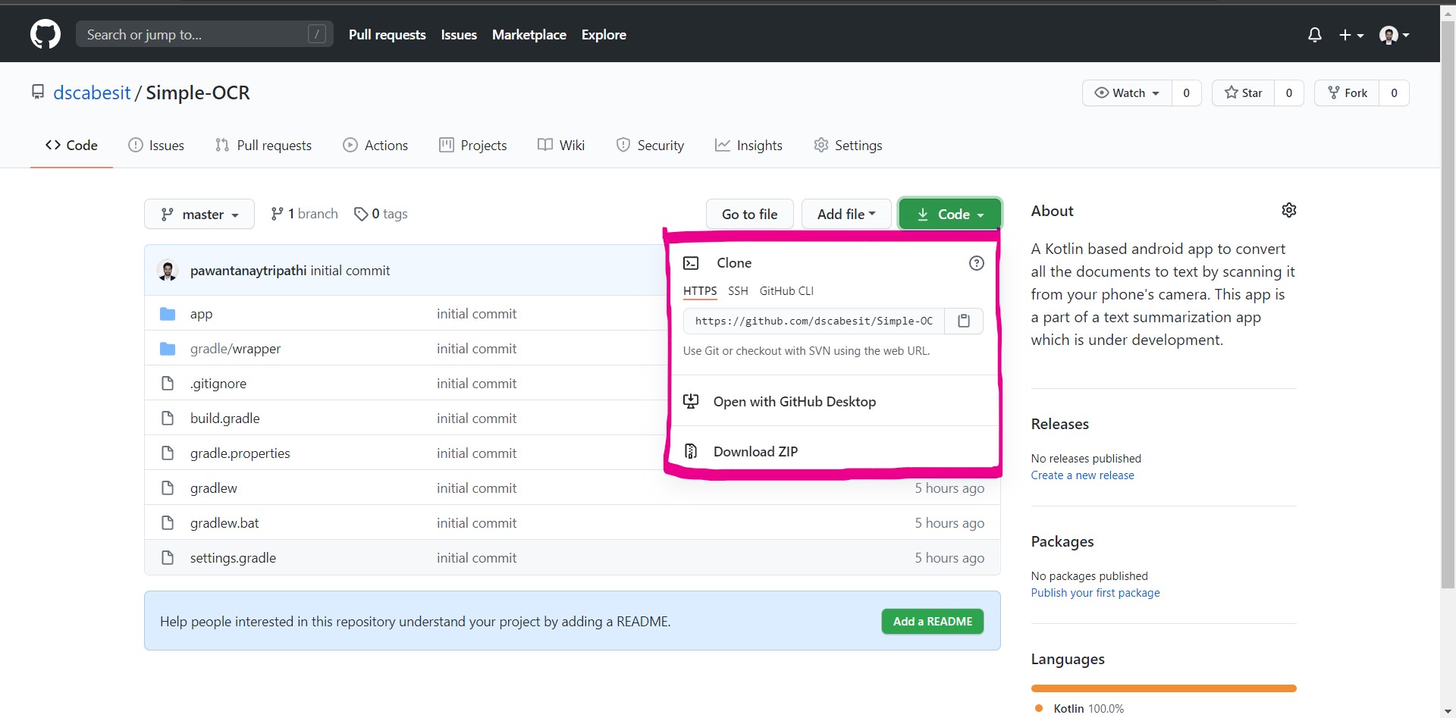The height and width of the screenshot is (718, 1456).
Task: Click the HTTPS clone URL field
Action: 814,321
